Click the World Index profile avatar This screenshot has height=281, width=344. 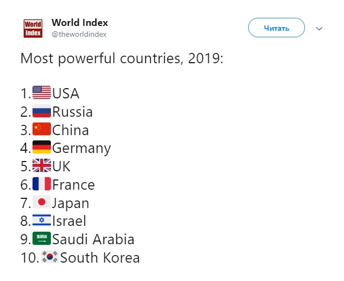tap(33, 29)
